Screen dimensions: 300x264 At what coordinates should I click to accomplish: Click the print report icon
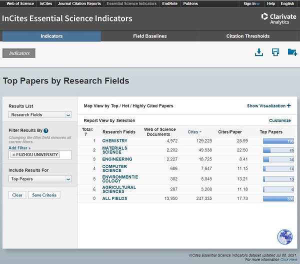[x=275, y=52]
